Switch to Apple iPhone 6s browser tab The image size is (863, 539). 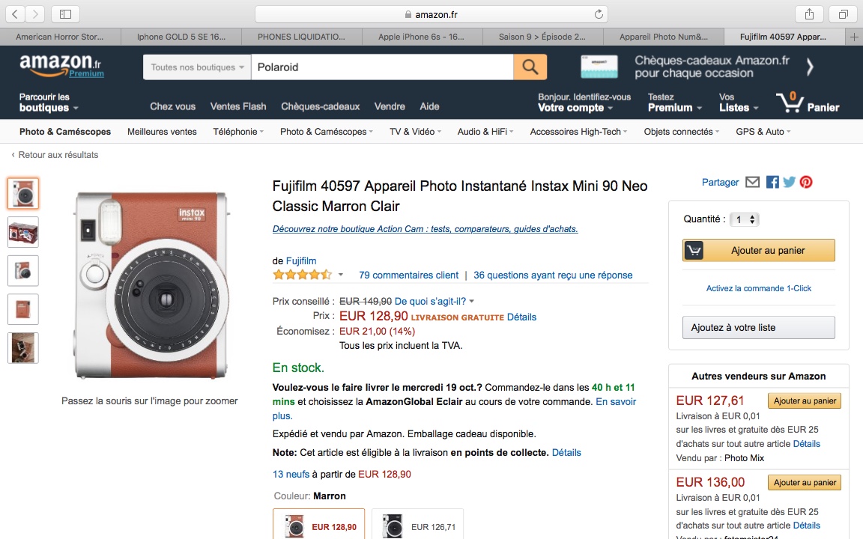421,37
